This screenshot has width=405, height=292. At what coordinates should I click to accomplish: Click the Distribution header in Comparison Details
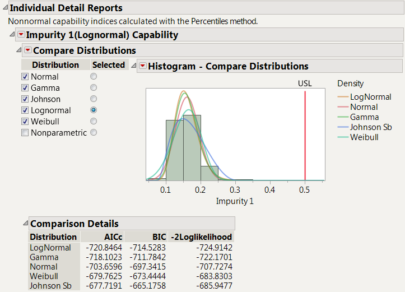pos(53,237)
